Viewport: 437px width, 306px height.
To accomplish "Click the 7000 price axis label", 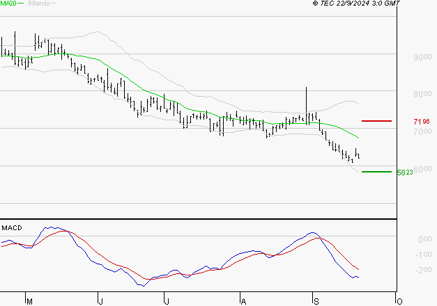I will [x=422, y=131].
